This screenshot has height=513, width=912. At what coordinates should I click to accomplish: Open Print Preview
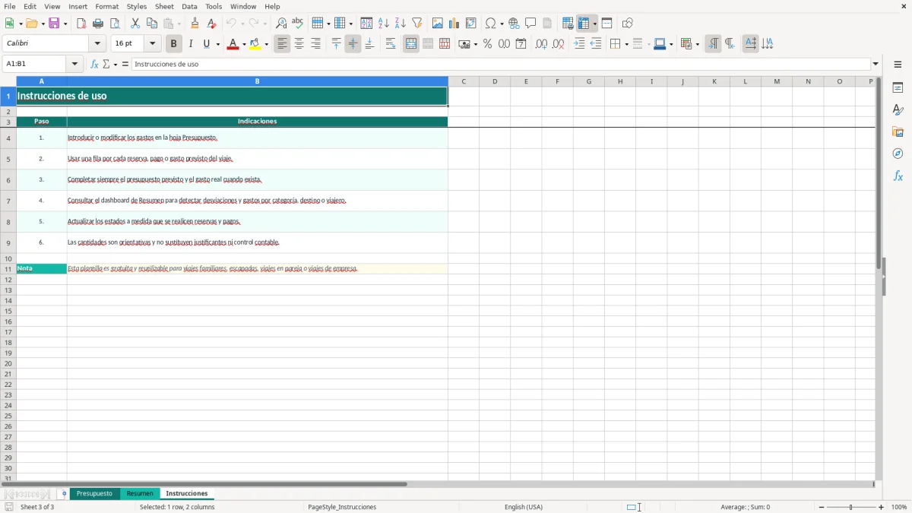115,24
